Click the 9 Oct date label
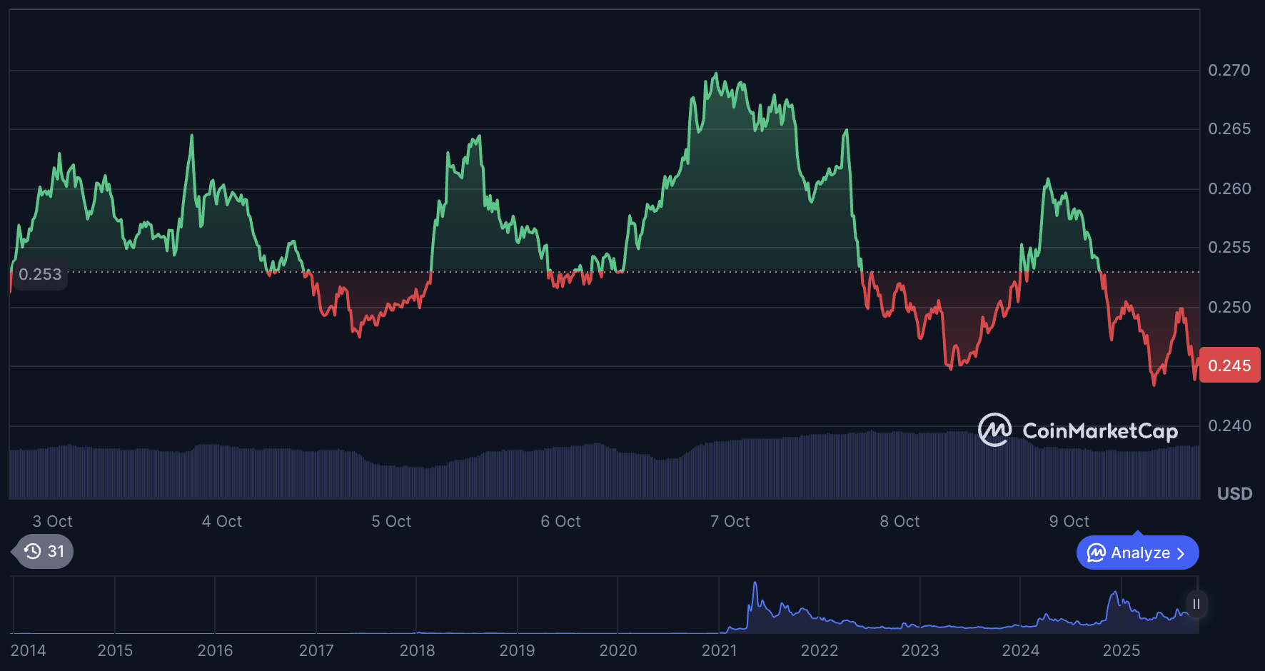This screenshot has width=1265, height=671. (x=1069, y=522)
